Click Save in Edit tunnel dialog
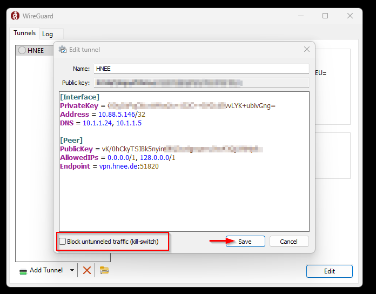This screenshot has height=294, width=376. [245, 242]
